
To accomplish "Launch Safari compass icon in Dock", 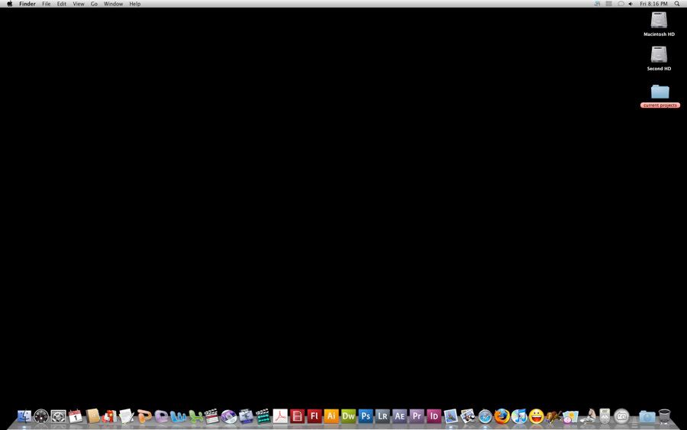I will point(485,416).
